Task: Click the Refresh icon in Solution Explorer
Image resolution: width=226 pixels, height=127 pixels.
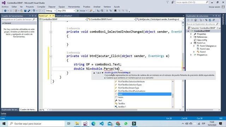Action: pos(210,20)
